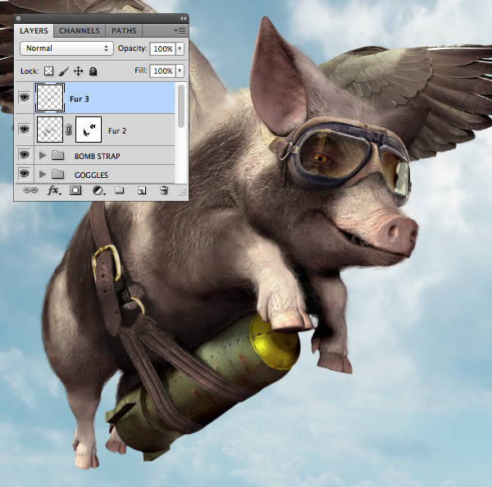Image resolution: width=492 pixels, height=487 pixels.
Task: Toggle lock position icon
Action: [78, 71]
